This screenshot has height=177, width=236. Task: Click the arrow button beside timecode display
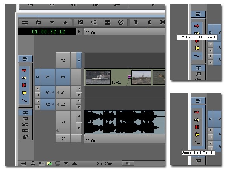[79, 32]
